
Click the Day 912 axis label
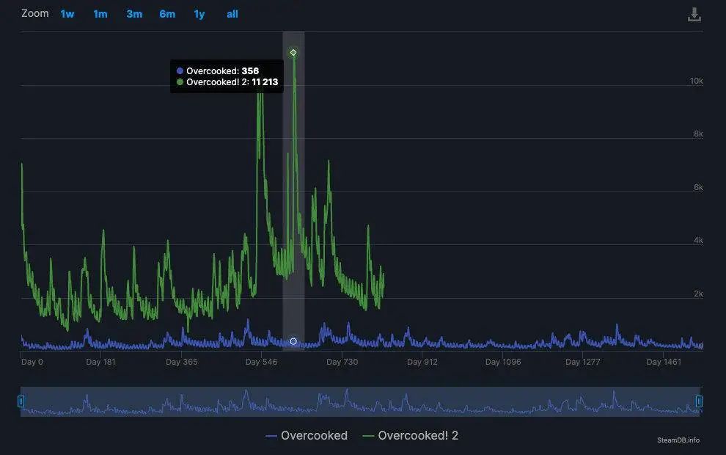[422, 362]
